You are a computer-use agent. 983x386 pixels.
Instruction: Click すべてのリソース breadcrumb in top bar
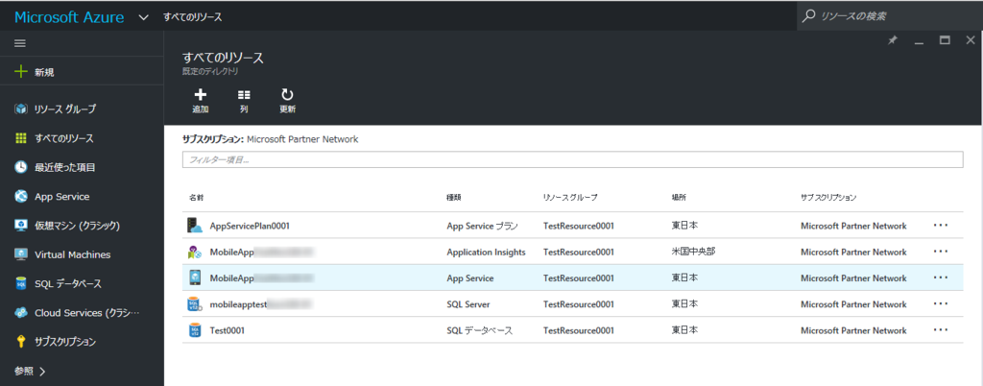(192, 17)
